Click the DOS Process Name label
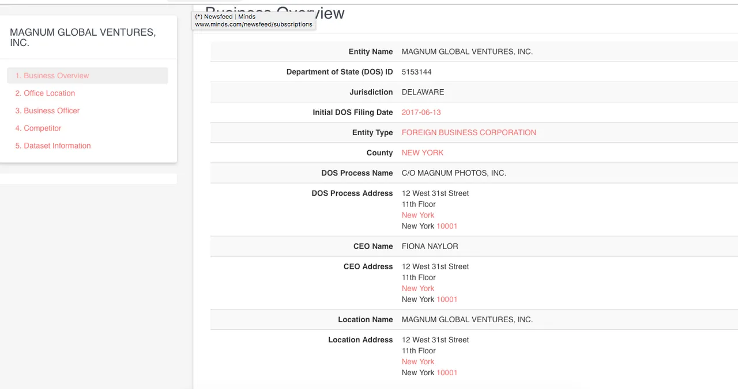Image resolution: width=738 pixels, height=389 pixels. (x=357, y=173)
